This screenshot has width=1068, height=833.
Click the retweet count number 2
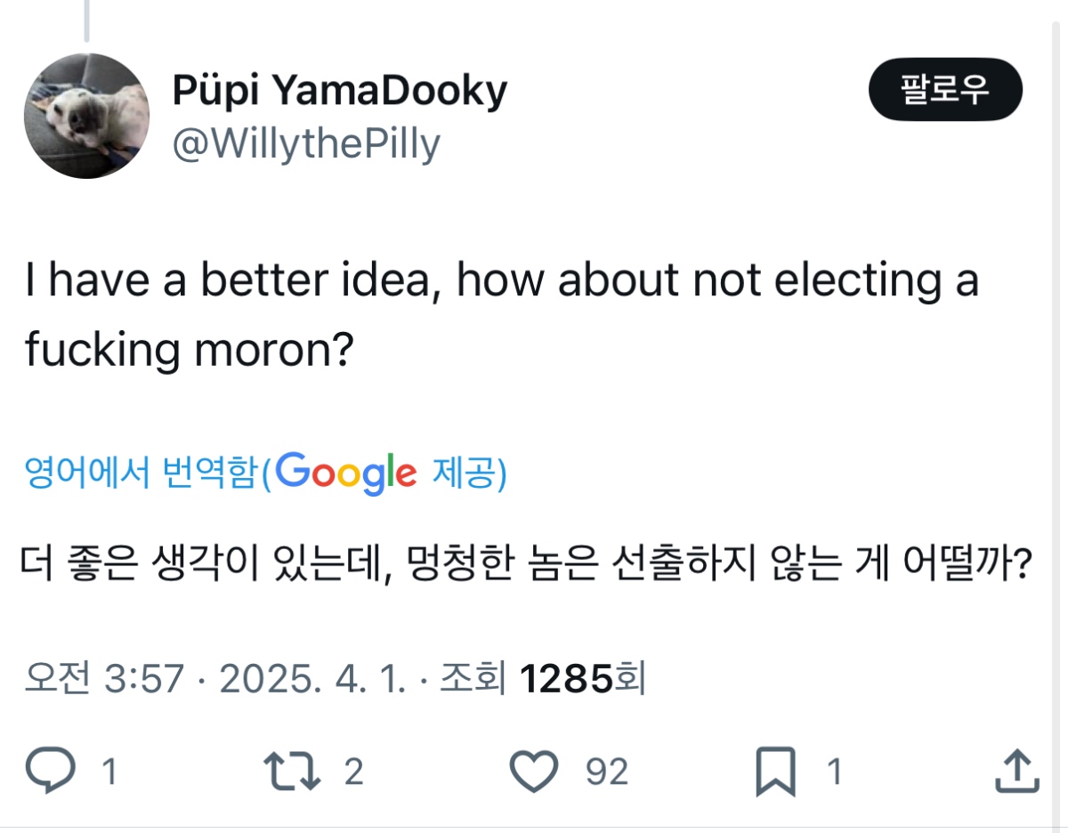click(x=353, y=772)
